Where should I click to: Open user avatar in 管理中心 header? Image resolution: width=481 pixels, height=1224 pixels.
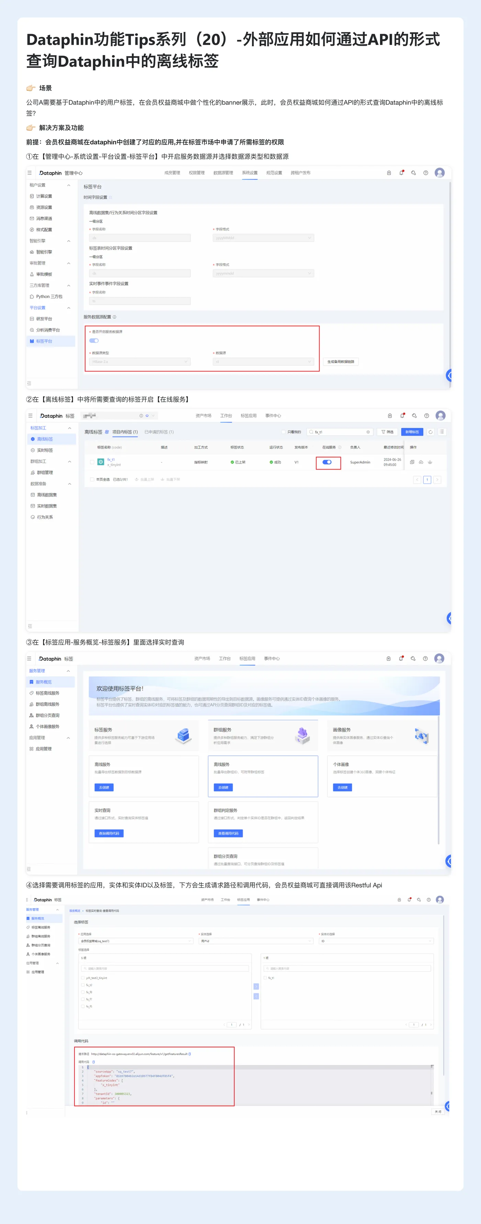point(440,172)
